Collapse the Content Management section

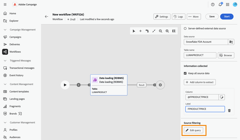(5, 84)
